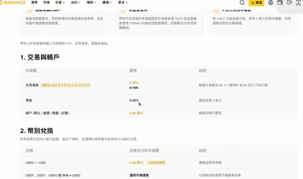Image resolution: width=303 pixels, height=179 pixels.
Task: Click the 每筆交易最低 $0.17 description
Action: (233, 85)
